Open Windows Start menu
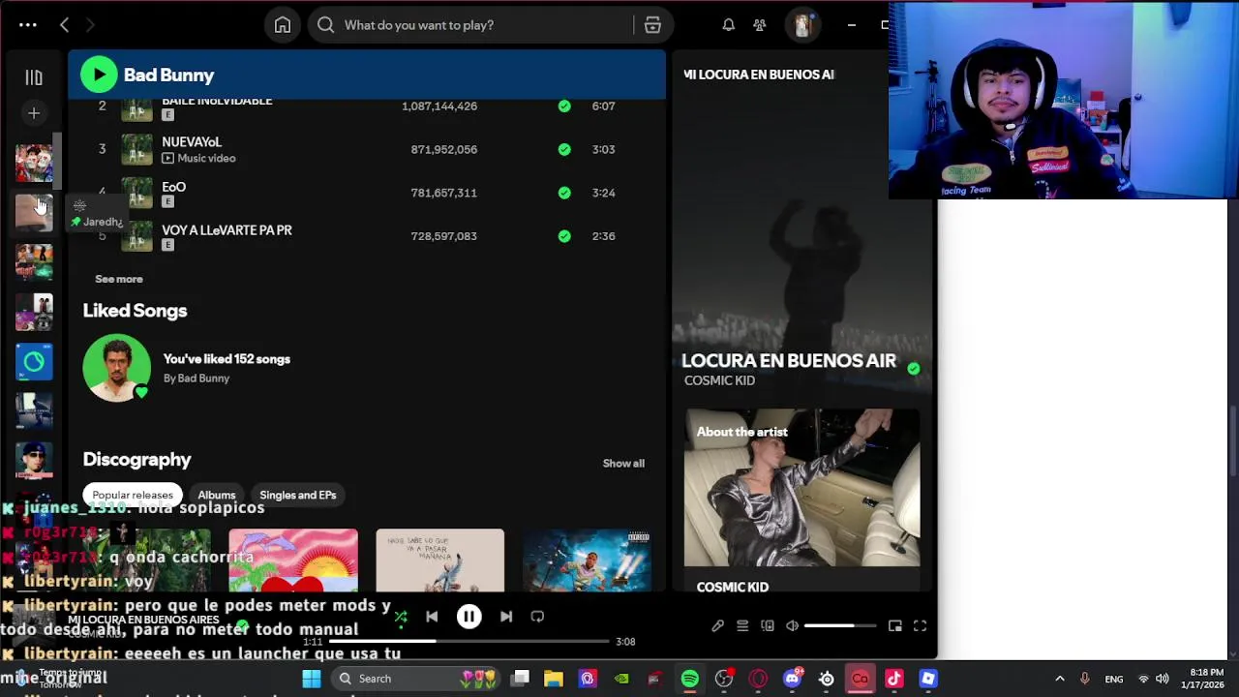 (312, 679)
